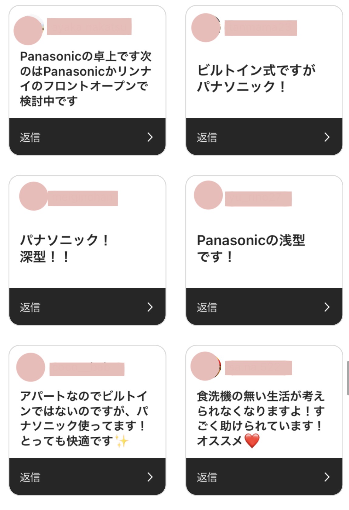Open reply chevron on 食洗機の無い生活 card
This screenshot has height=510, width=349.
pos(327,477)
